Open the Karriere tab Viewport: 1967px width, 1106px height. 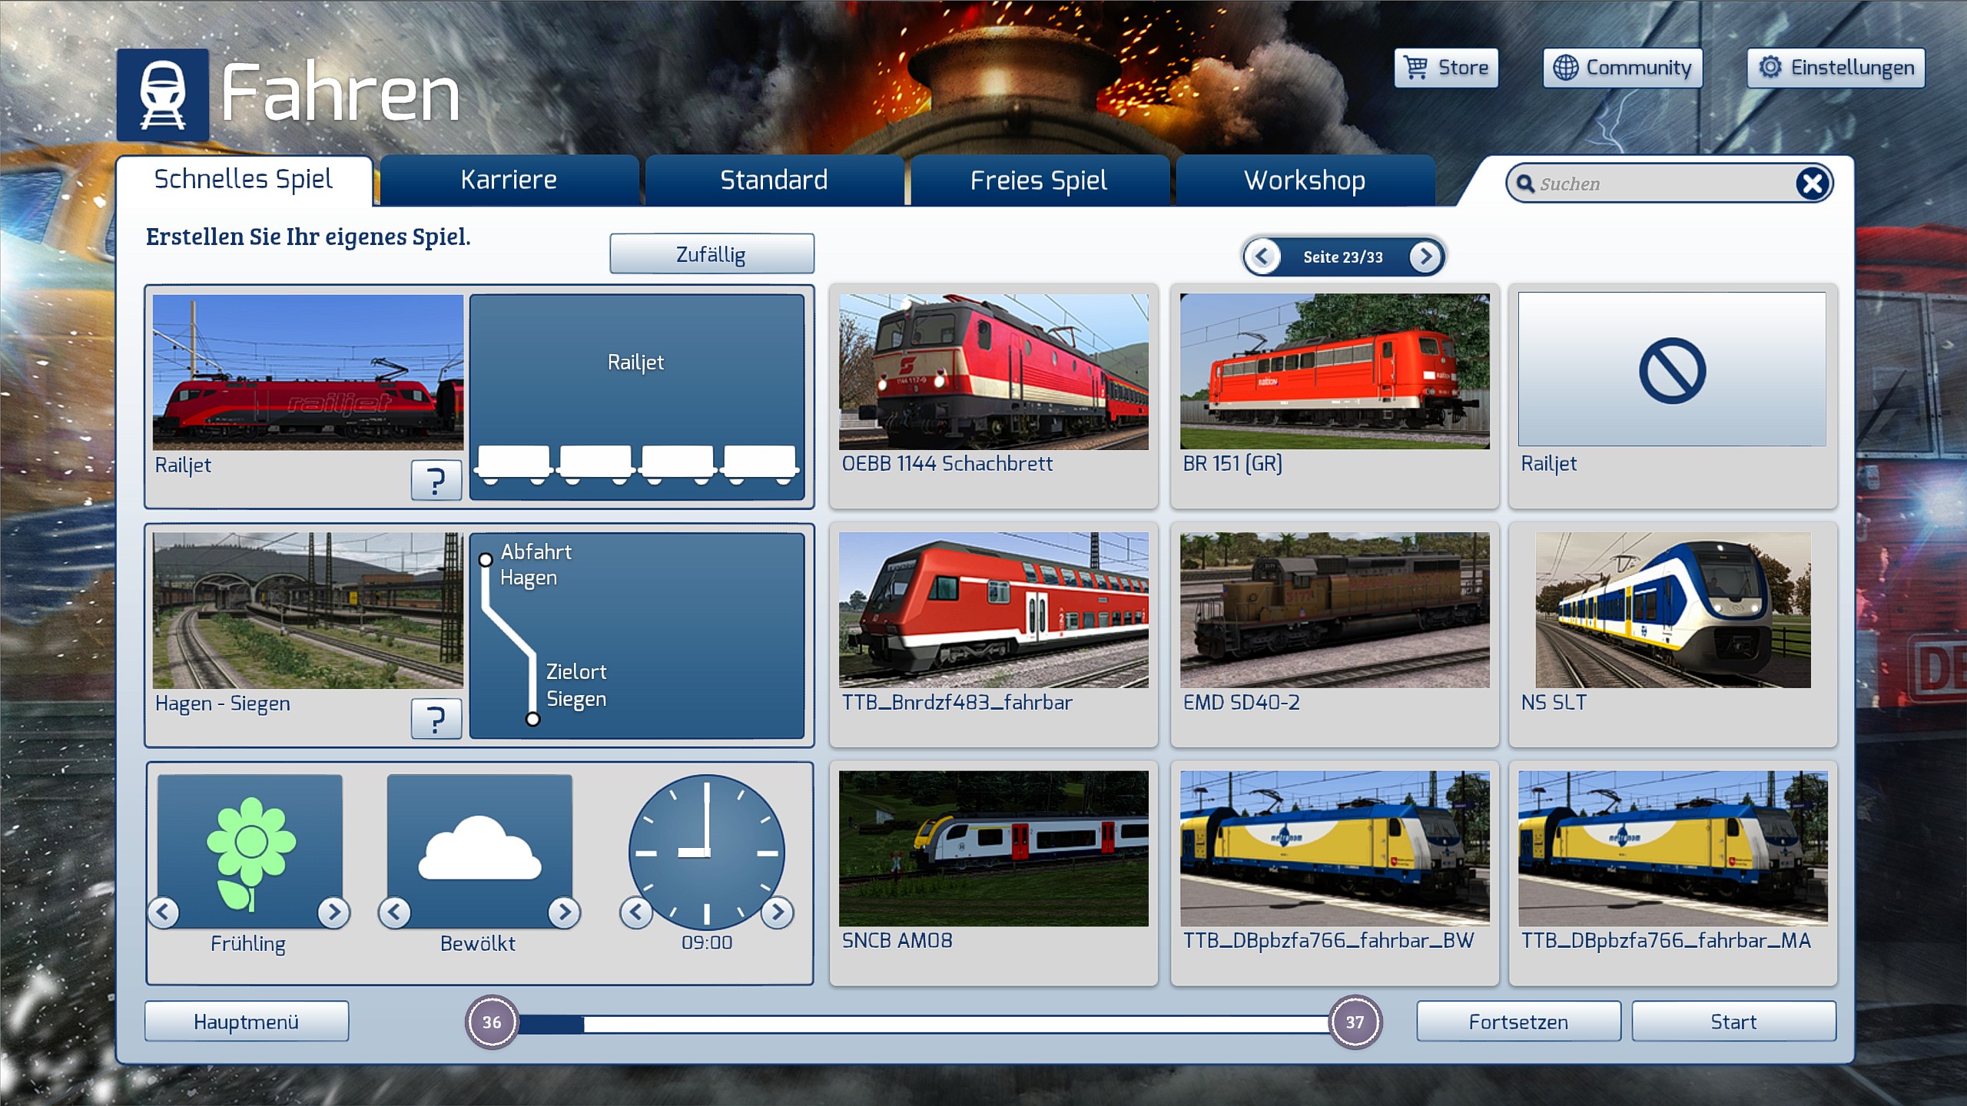point(509,180)
